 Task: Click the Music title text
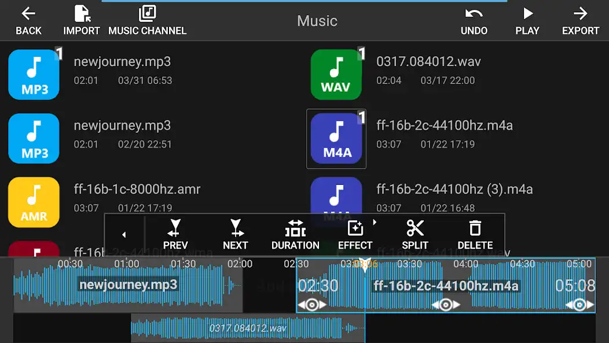click(317, 21)
